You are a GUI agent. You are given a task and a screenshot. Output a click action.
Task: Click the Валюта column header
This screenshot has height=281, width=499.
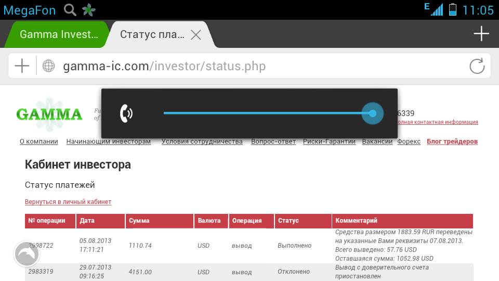coord(212,221)
